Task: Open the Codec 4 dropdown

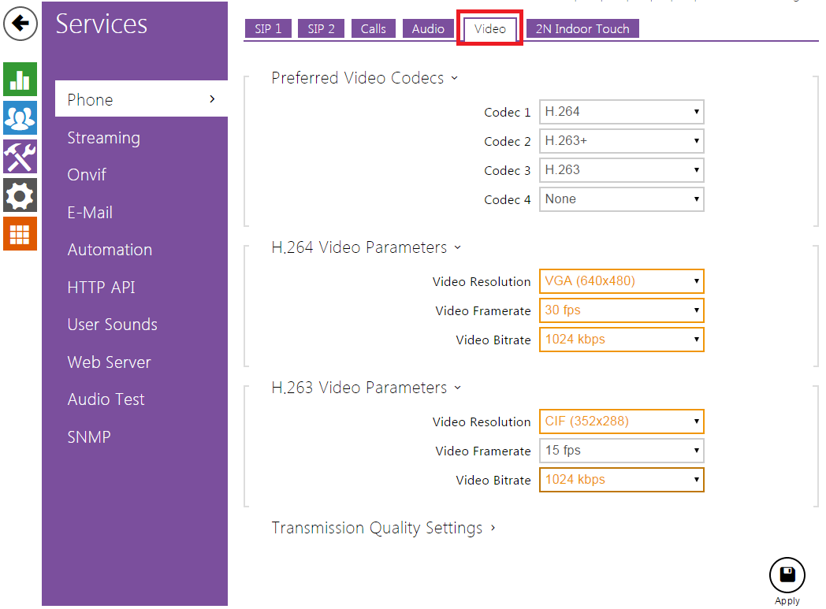Action: point(621,199)
